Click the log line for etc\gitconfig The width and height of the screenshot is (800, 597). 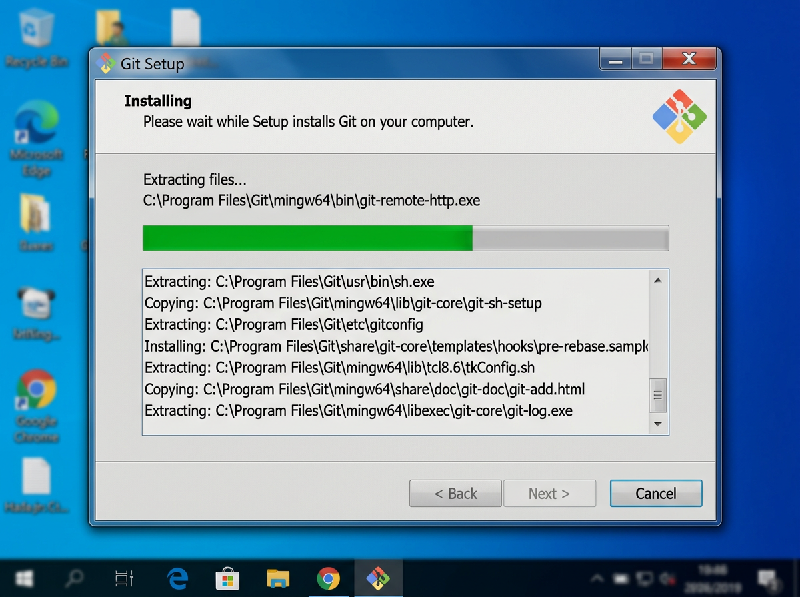pos(284,325)
